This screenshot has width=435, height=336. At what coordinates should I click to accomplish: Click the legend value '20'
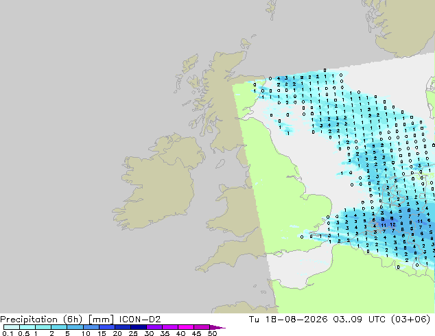117,333
